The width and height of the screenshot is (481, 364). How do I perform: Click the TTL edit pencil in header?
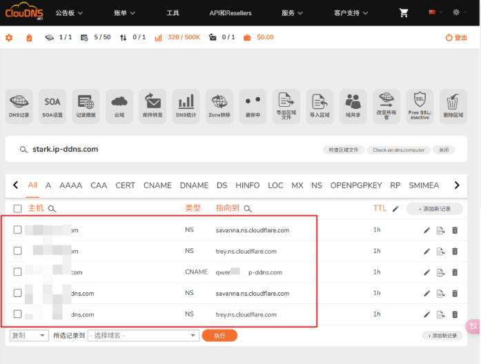pyautogui.click(x=395, y=209)
